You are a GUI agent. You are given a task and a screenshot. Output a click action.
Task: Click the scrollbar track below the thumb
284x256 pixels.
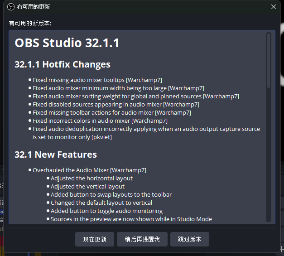[269, 159]
